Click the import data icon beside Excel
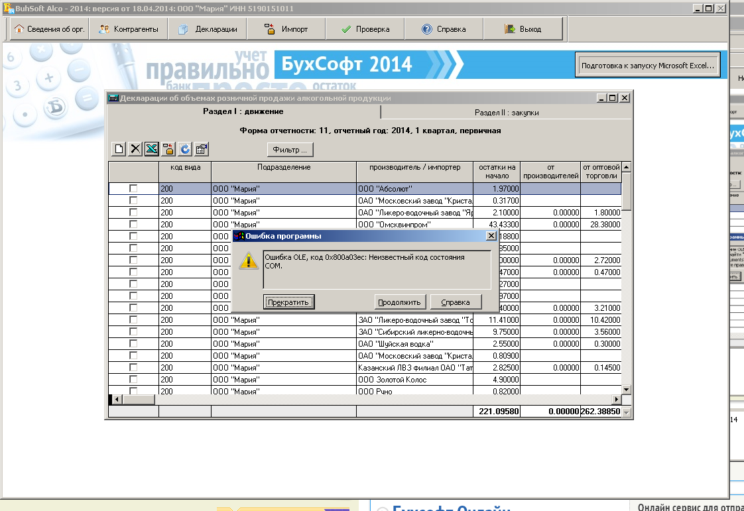 pyautogui.click(x=168, y=149)
